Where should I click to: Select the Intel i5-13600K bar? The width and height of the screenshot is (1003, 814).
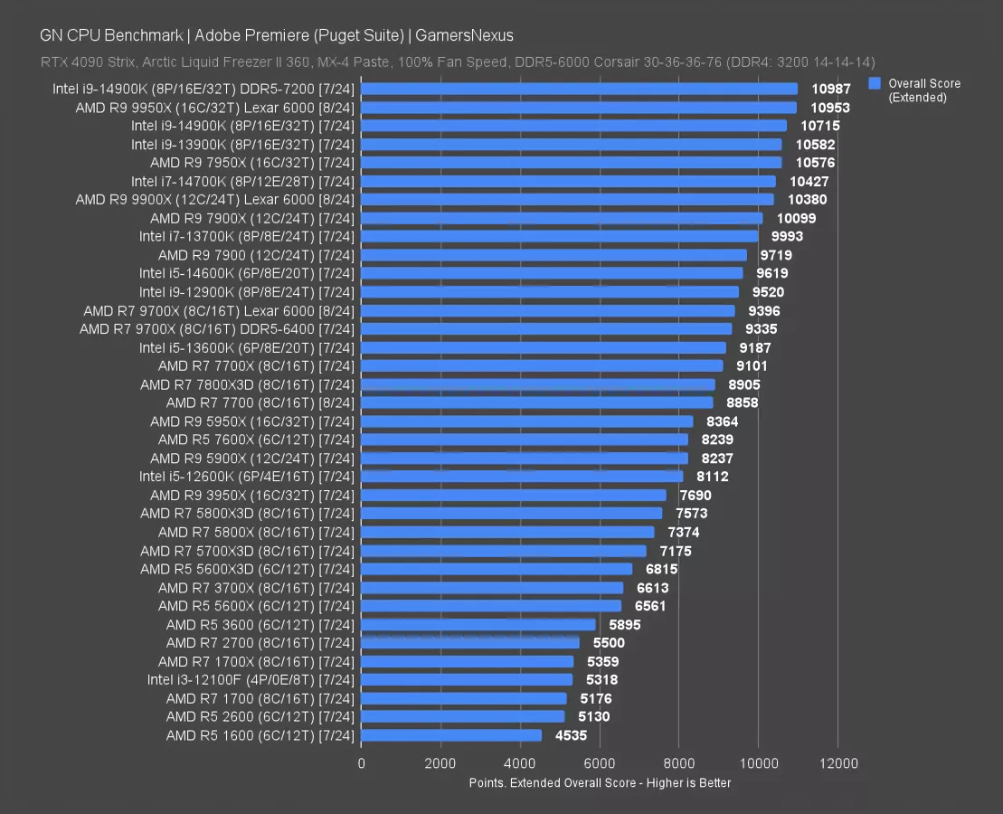pyautogui.click(x=544, y=347)
